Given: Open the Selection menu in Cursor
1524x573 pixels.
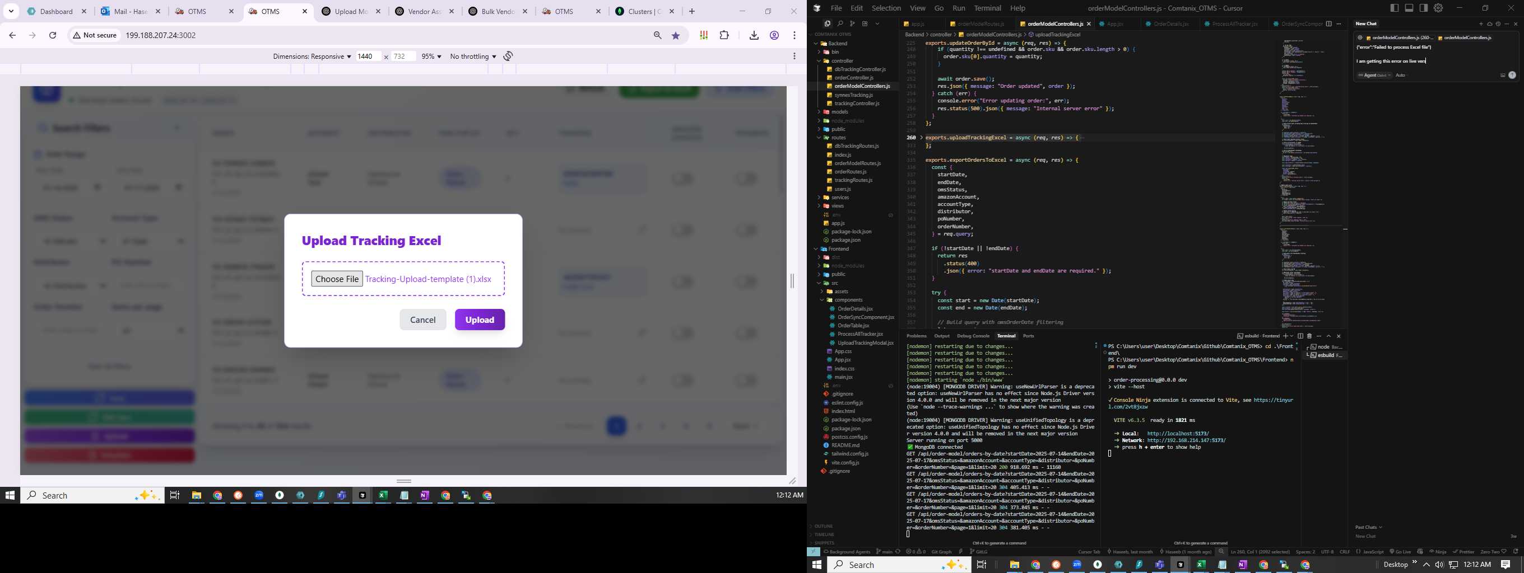Looking at the screenshot, I should 886,8.
